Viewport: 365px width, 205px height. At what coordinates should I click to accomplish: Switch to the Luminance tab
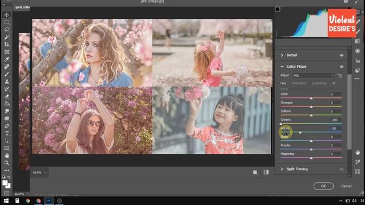point(319,83)
